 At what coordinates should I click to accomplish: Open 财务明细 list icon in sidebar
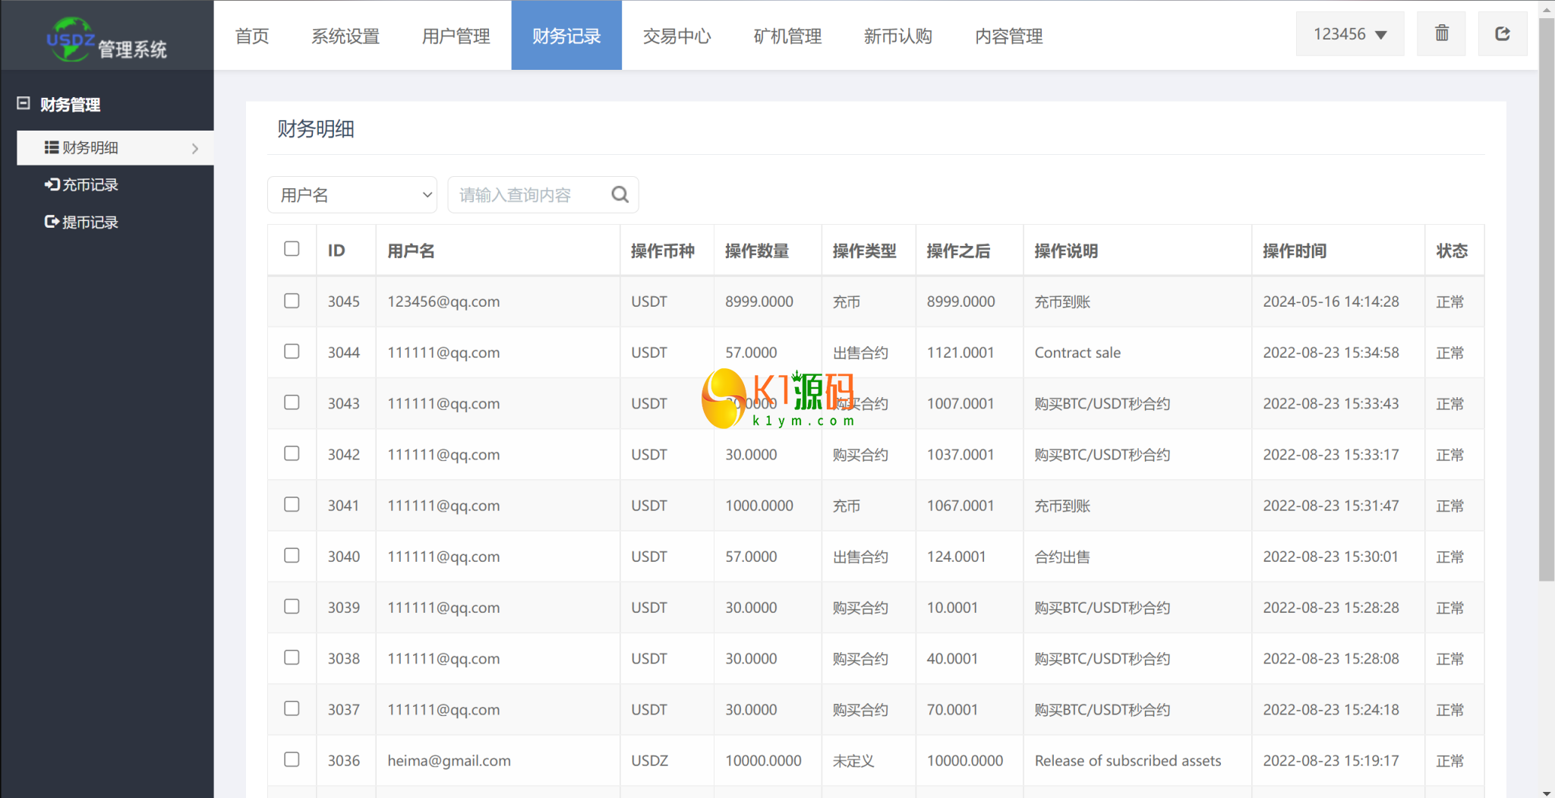point(52,147)
